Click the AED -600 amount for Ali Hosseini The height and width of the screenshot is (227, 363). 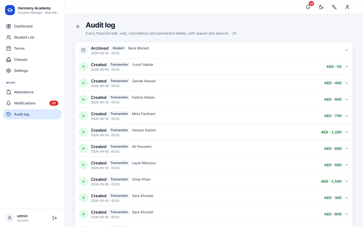(333, 149)
